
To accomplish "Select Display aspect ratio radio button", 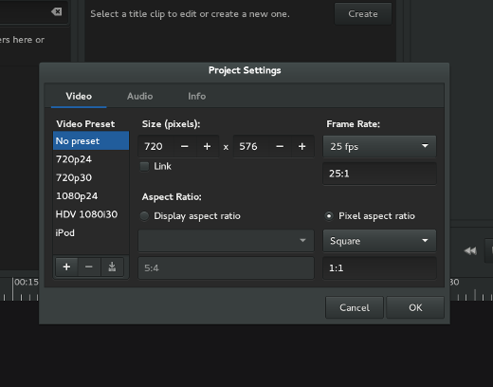I will click(144, 216).
